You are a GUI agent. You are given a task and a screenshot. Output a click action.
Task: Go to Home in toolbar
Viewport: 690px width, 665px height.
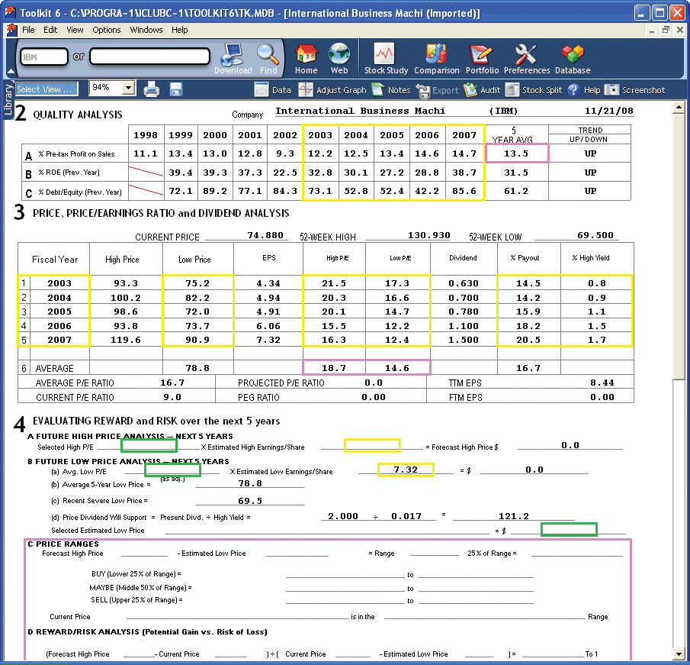[306, 57]
